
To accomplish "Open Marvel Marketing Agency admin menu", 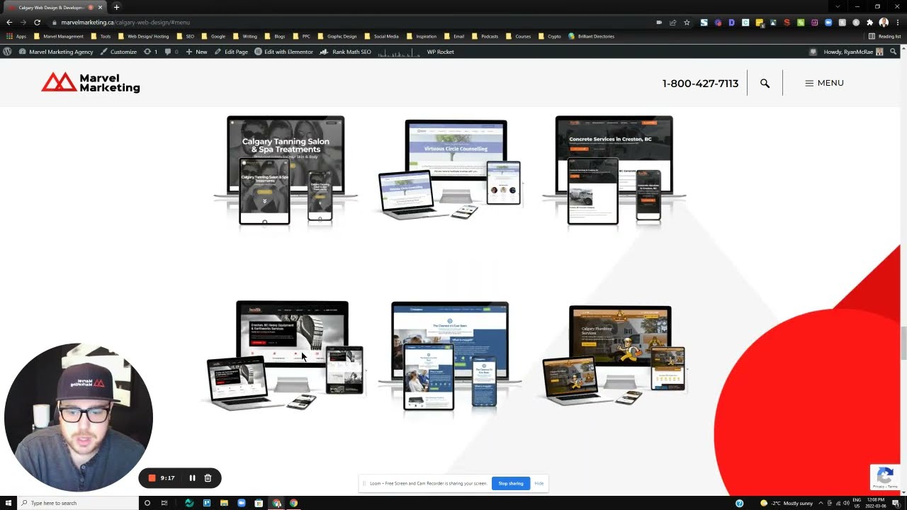I will point(56,52).
